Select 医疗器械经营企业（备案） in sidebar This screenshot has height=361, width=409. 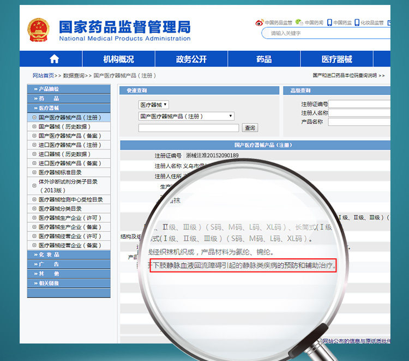[x=70, y=245]
